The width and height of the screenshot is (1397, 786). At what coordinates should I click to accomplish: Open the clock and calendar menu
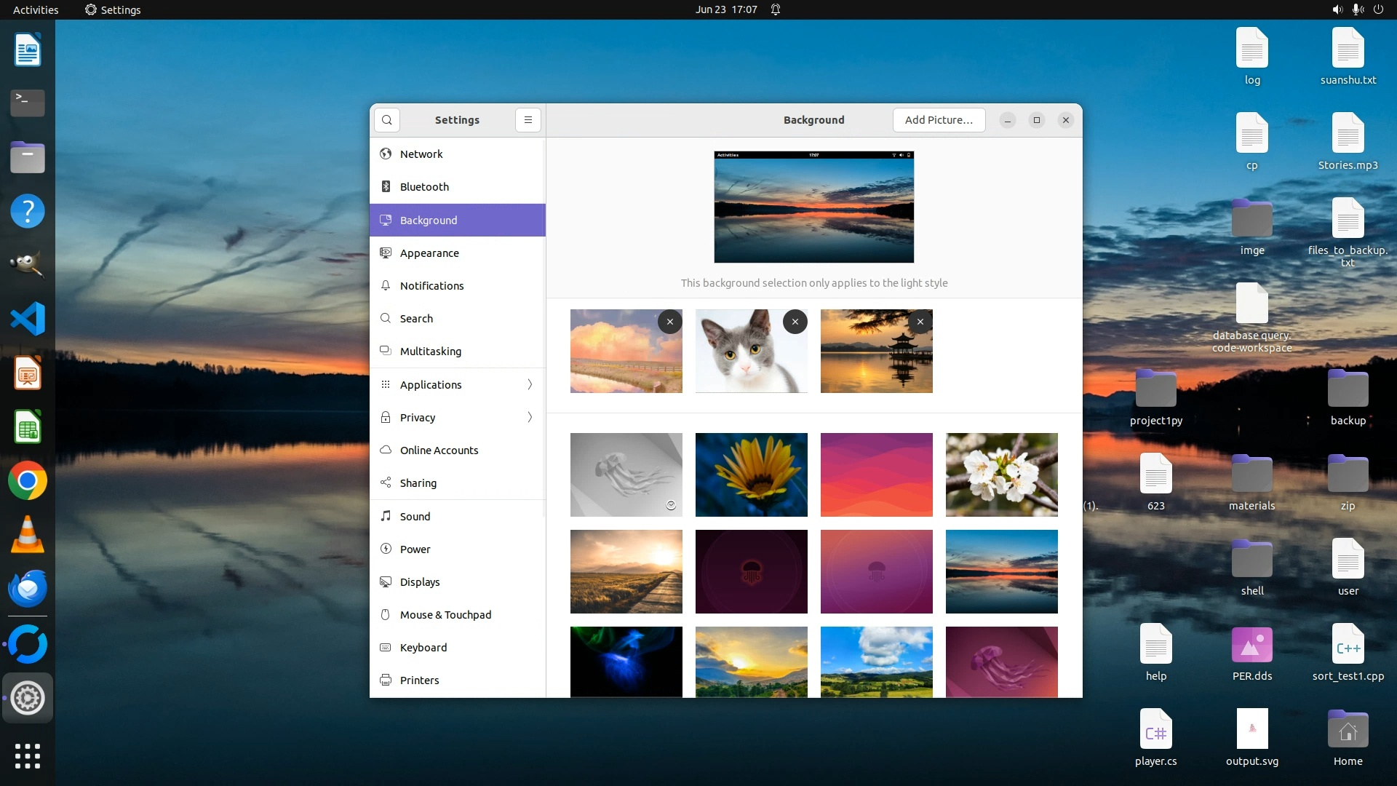(725, 9)
